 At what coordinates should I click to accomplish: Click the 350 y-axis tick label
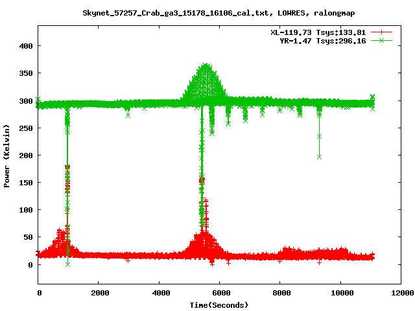click(26, 73)
